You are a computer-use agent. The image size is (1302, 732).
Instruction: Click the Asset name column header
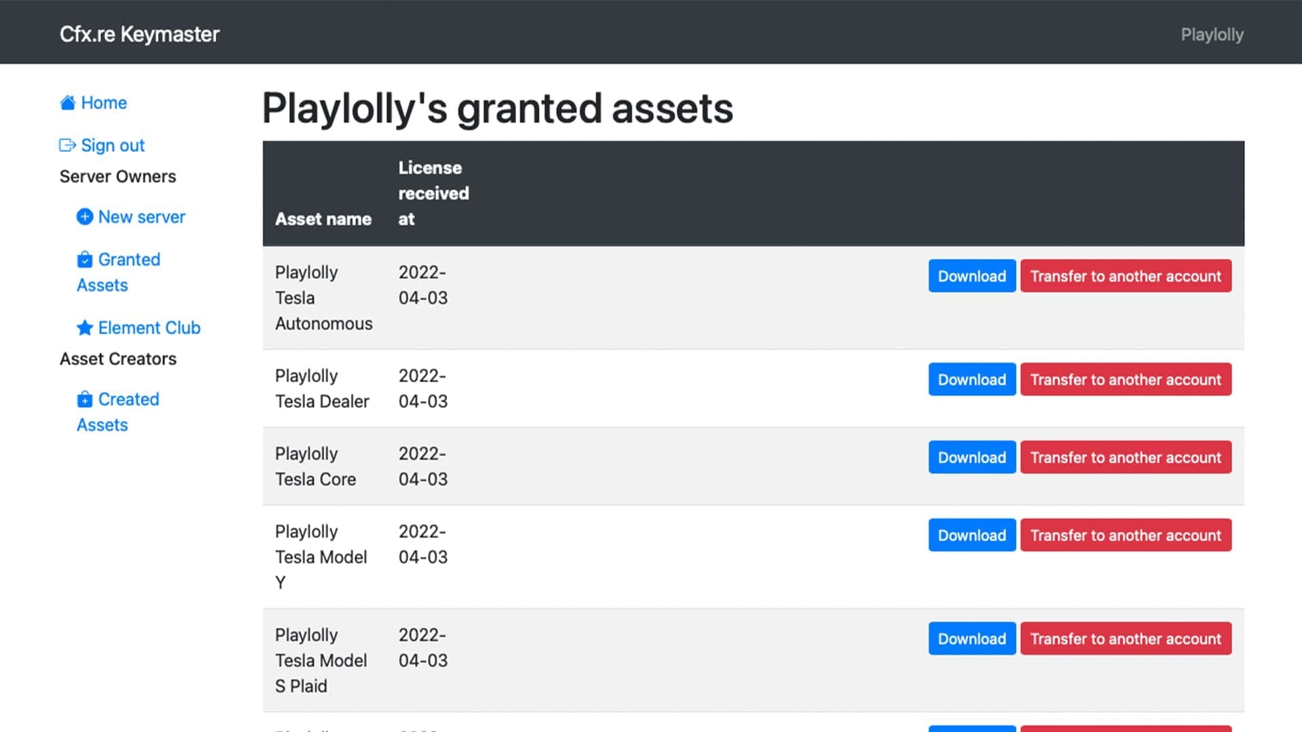pyautogui.click(x=323, y=219)
